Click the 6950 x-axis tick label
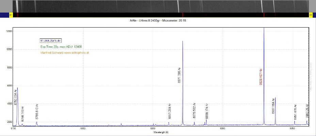316x136 pixels. (x=293, y=128)
